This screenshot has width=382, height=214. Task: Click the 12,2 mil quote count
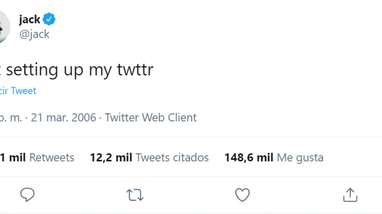click(111, 157)
